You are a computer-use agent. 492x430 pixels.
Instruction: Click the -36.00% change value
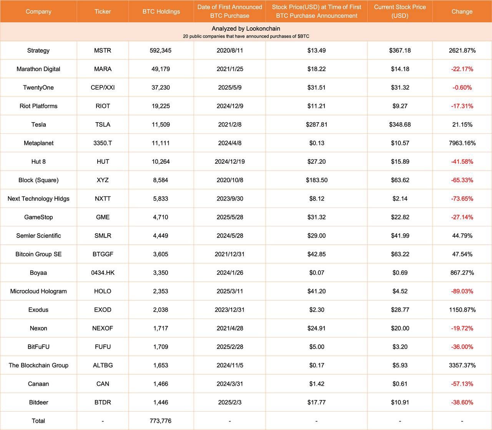coord(462,346)
